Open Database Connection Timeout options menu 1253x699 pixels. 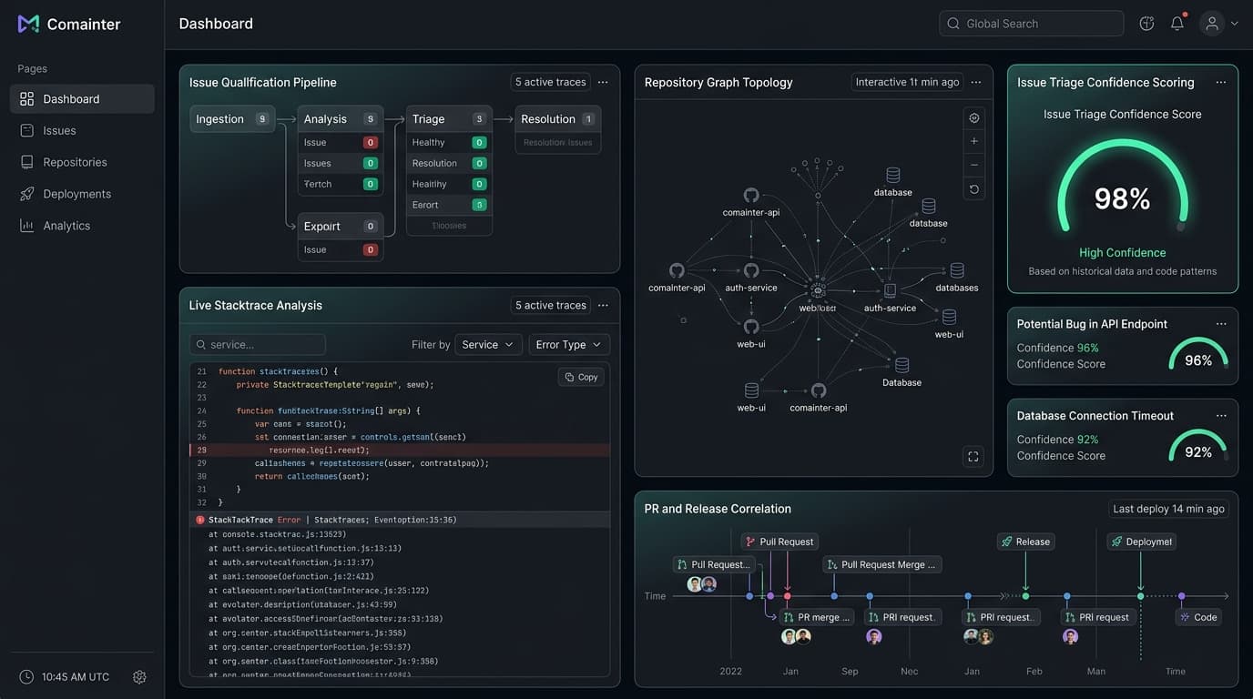point(1221,416)
